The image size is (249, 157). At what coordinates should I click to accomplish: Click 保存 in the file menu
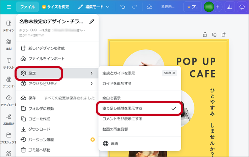tap(57, 98)
